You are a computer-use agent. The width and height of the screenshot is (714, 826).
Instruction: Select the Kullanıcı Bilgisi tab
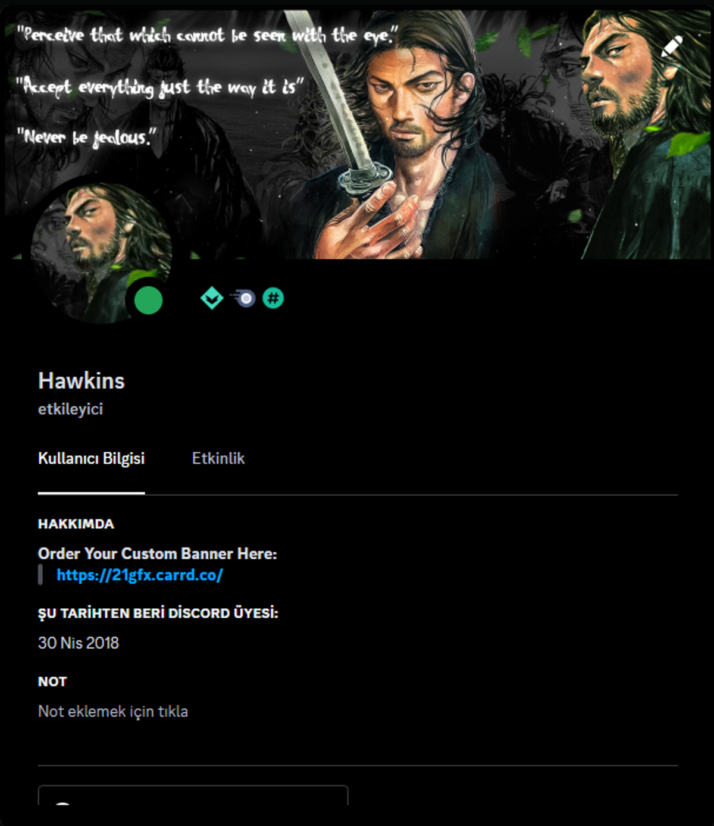pos(91,458)
